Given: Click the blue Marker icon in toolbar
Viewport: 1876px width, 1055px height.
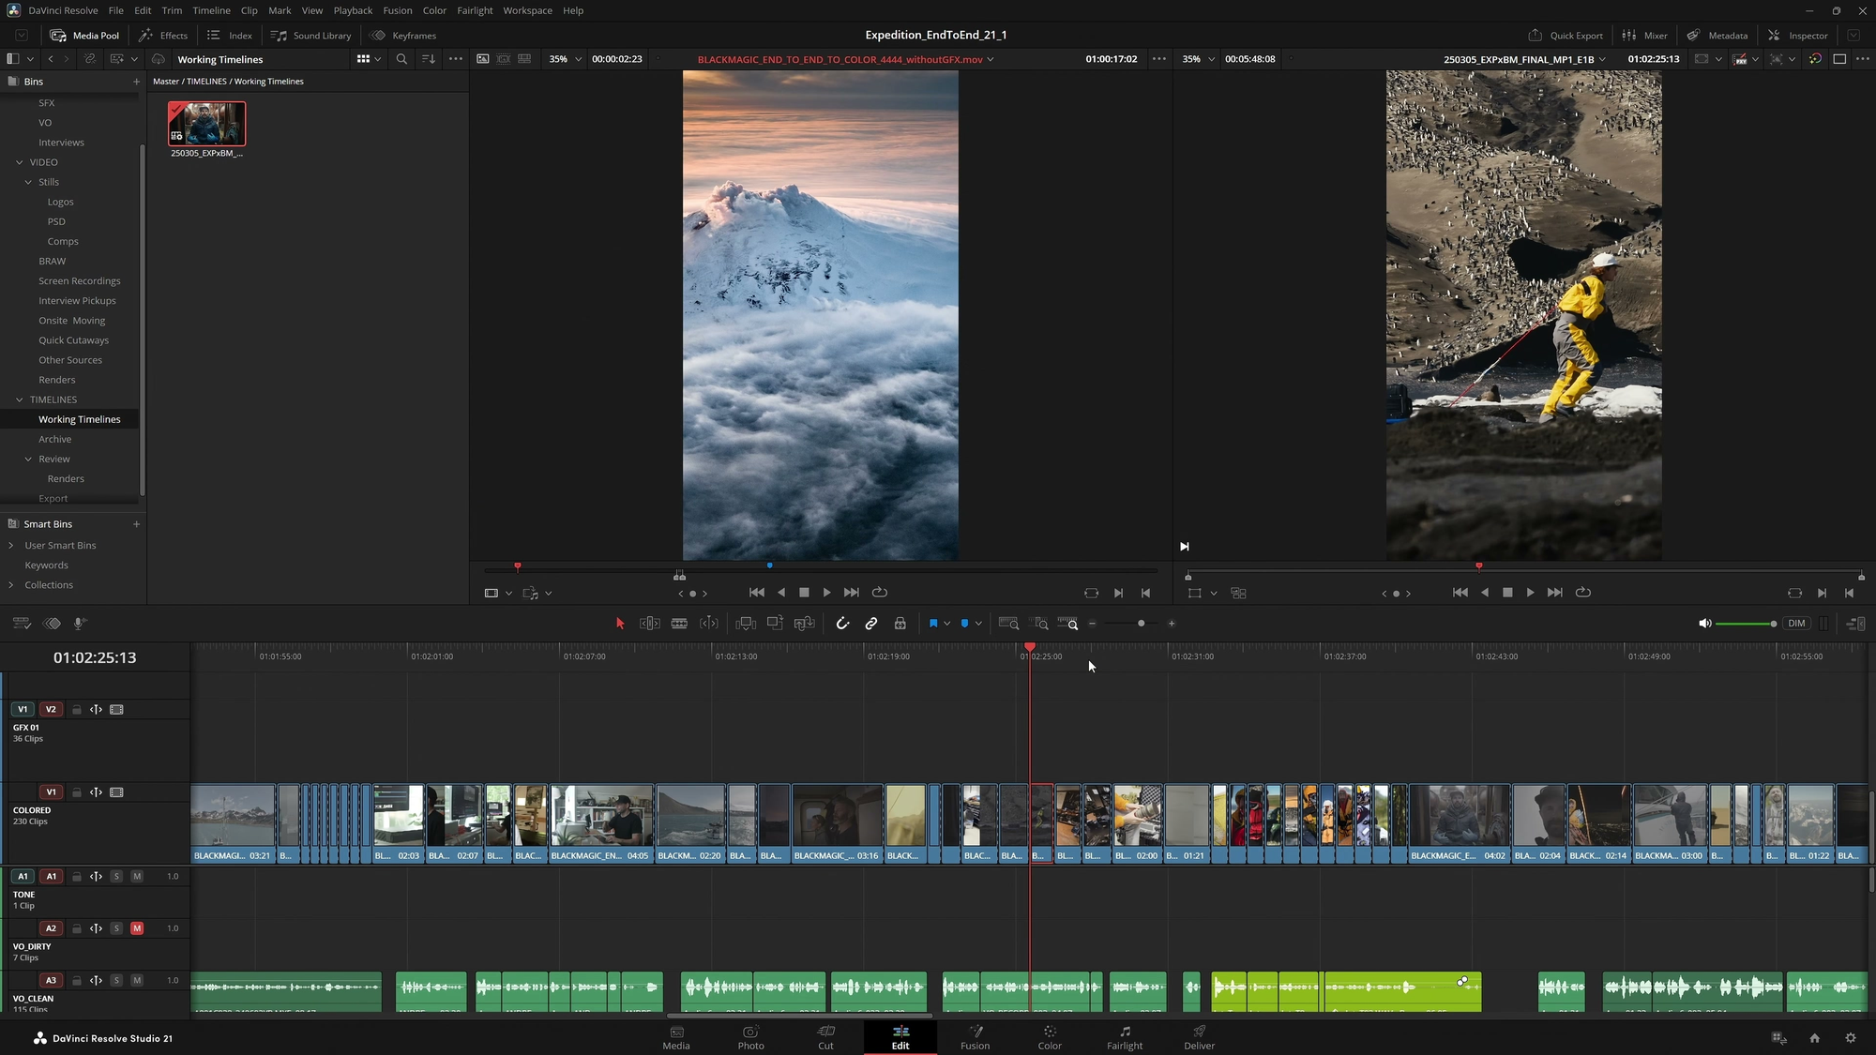Looking at the screenshot, I should [x=964, y=624].
